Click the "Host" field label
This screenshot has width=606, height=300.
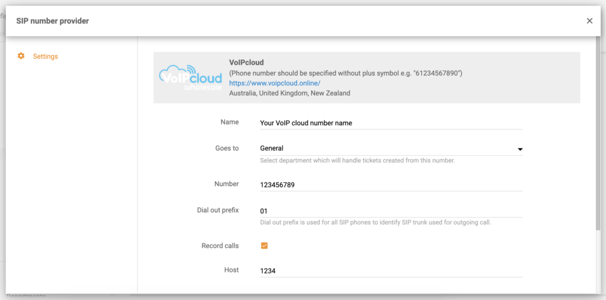231,270
